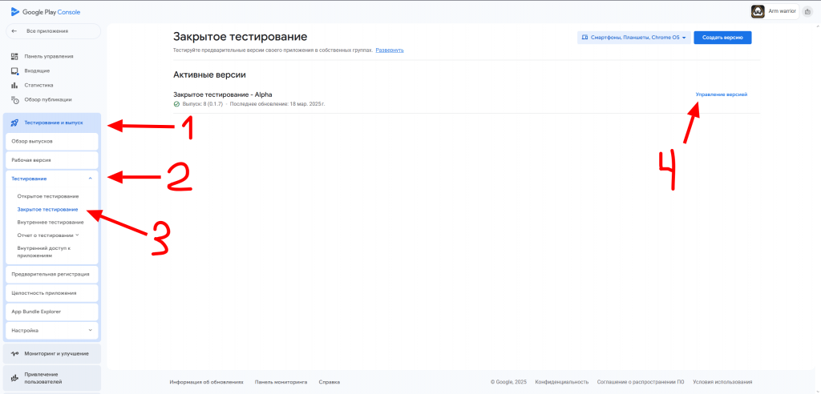Click the Развернуть link
Image resolution: width=821 pixels, height=394 pixels.
[x=390, y=50]
